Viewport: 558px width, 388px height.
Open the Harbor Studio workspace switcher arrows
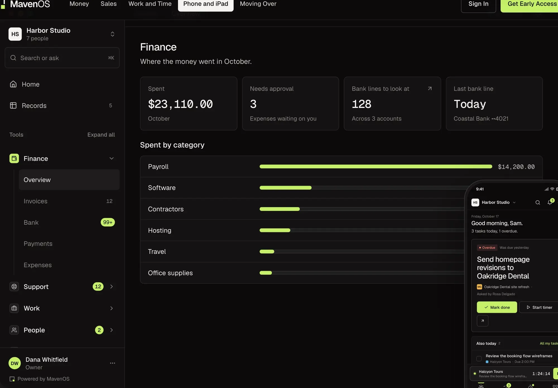pos(112,34)
